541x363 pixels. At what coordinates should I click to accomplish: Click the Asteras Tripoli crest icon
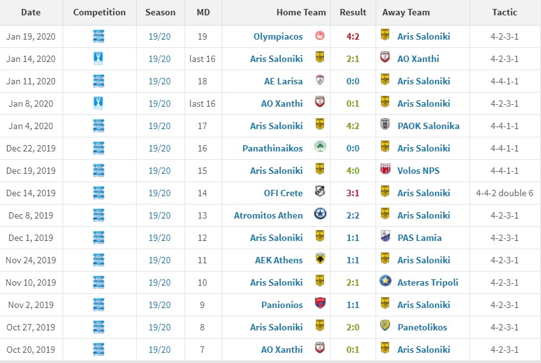385,281
